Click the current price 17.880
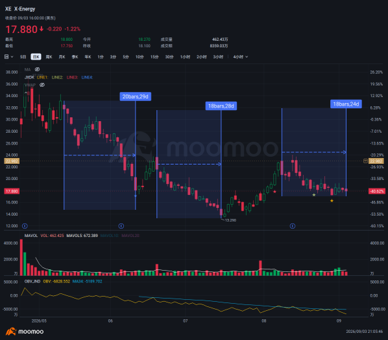The height and width of the screenshot is (340, 388). 21,29
